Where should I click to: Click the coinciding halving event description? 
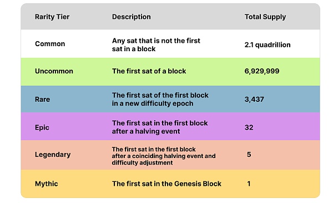coord(164,156)
